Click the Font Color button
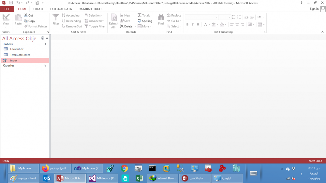The height and width of the screenshot is (183, 326). (x=205, y=24)
